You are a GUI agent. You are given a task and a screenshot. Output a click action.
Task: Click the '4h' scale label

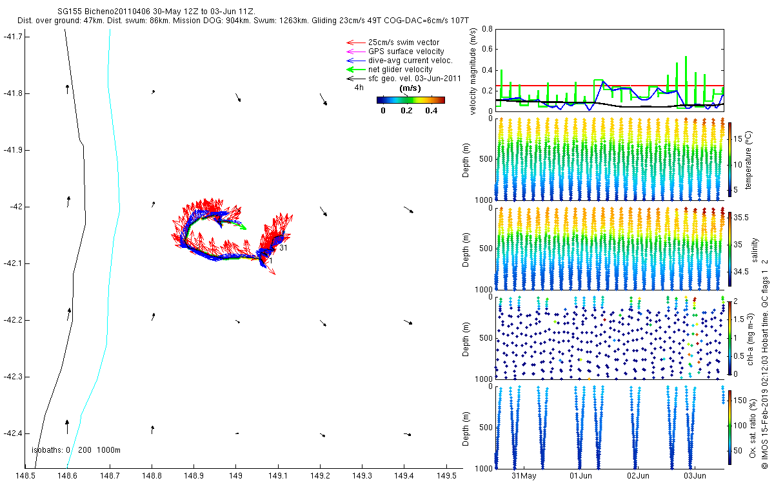(359, 88)
